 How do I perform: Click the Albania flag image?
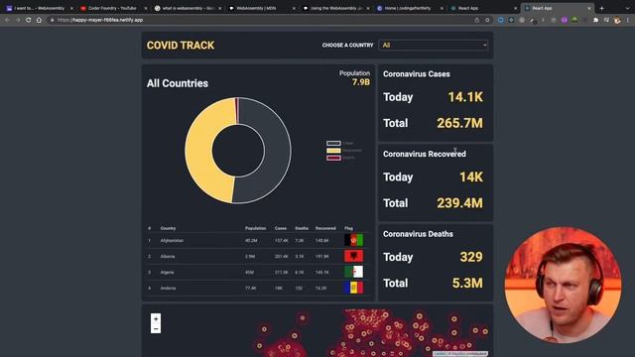tap(353, 256)
